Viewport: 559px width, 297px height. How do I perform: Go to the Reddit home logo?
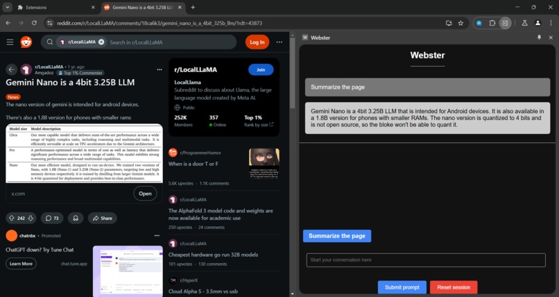26,42
